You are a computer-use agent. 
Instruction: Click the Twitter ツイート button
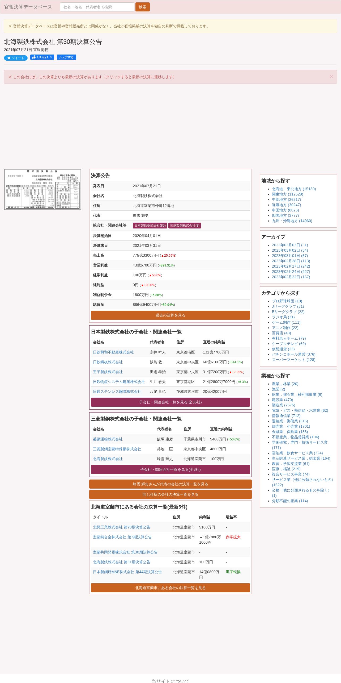pos(16,58)
